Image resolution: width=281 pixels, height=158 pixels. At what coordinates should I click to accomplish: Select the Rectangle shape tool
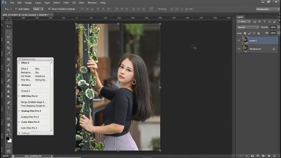(x=8, y=119)
